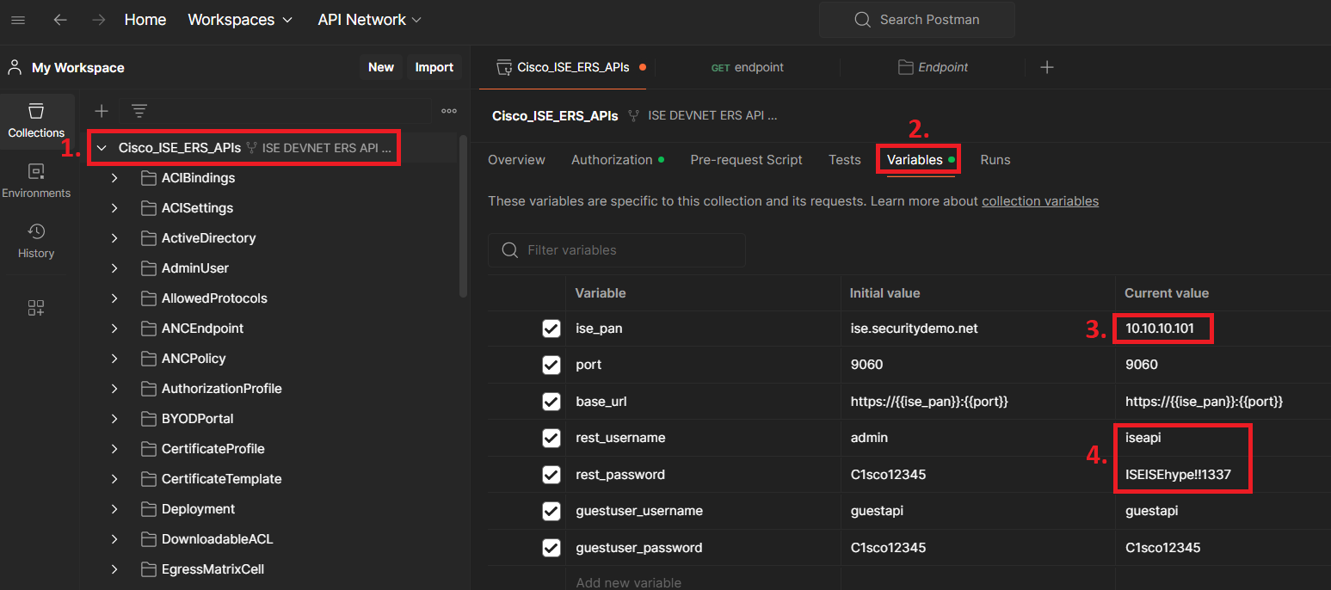Open the main hamburger menu
The width and height of the screenshot is (1331, 590).
point(18,19)
